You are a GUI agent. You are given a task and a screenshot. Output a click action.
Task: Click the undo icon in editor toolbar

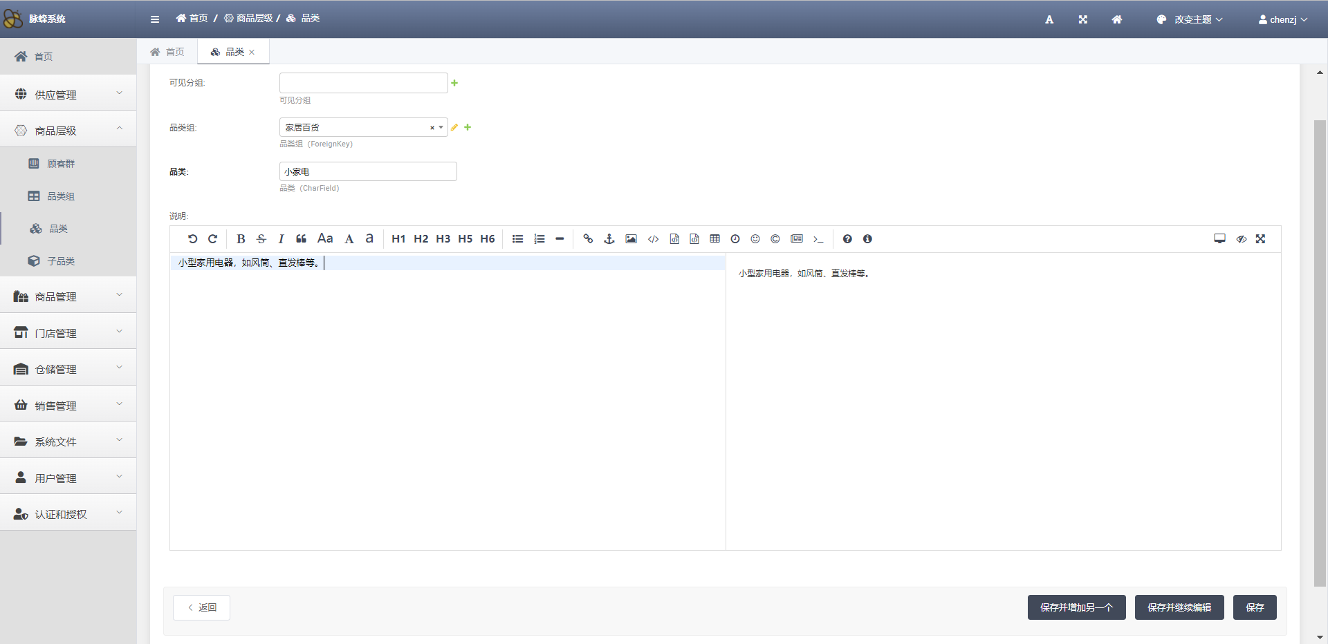coord(192,239)
